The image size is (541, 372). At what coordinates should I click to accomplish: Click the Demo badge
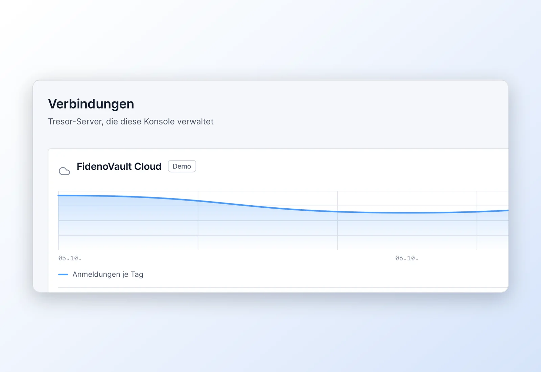point(182,166)
